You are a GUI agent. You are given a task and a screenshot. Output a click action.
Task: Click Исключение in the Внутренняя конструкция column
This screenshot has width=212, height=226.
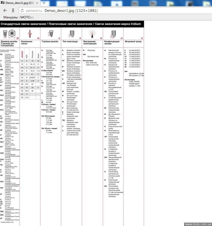coord(88,61)
